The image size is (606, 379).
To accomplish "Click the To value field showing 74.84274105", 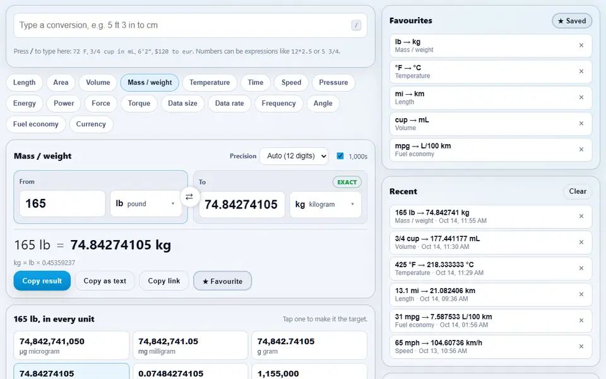I will pyautogui.click(x=242, y=204).
